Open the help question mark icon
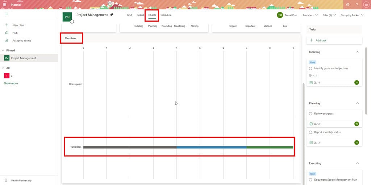The height and width of the screenshot is (185, 371). [357, 4]
